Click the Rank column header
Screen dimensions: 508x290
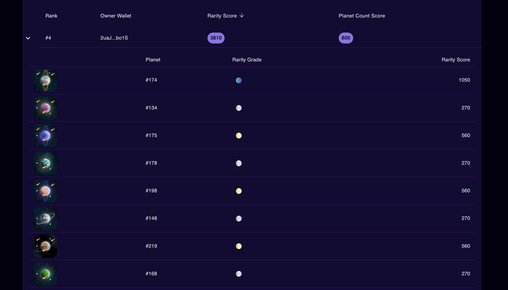pos(51,16)
